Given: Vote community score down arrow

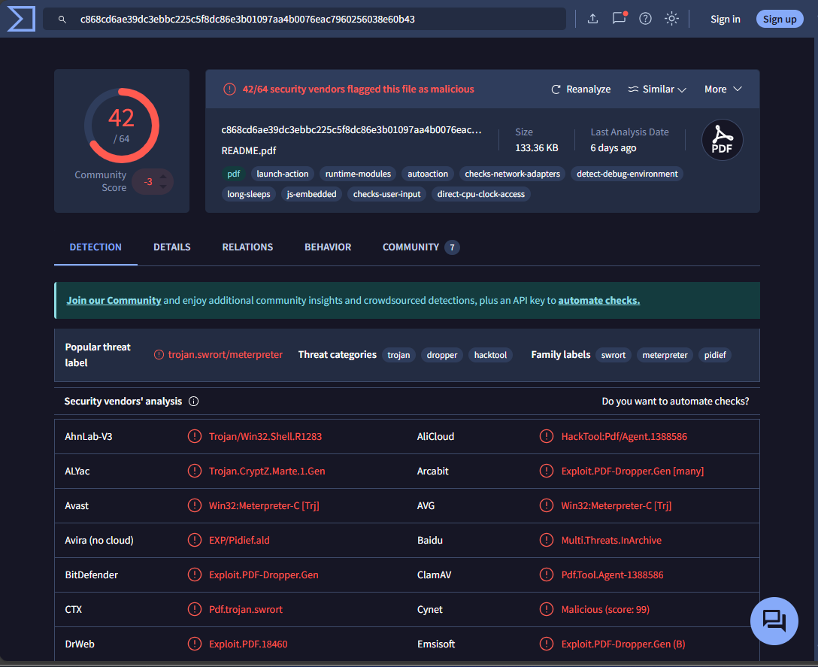Looking at the screenshot, I should [163, 186].
